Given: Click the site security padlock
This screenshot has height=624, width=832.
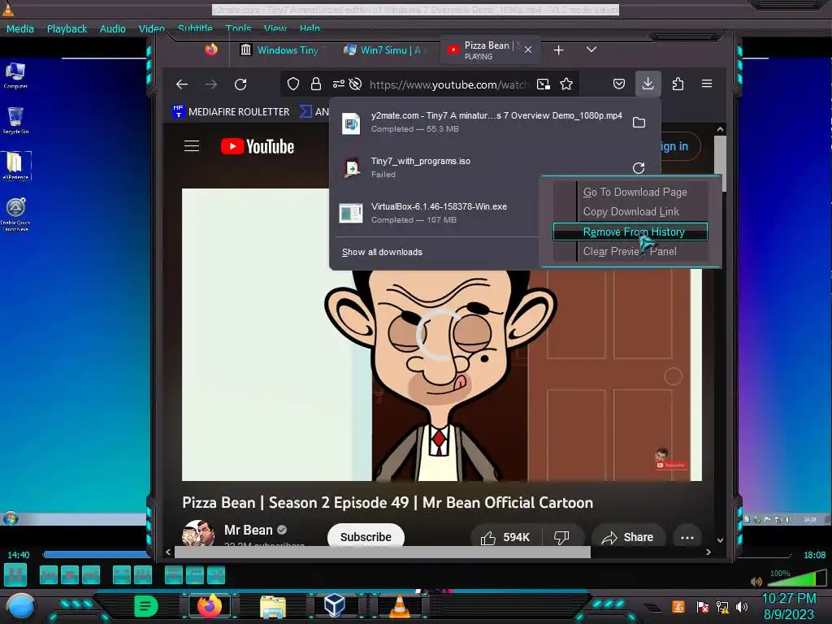Looking at the screenshot, I should point(316,84).
